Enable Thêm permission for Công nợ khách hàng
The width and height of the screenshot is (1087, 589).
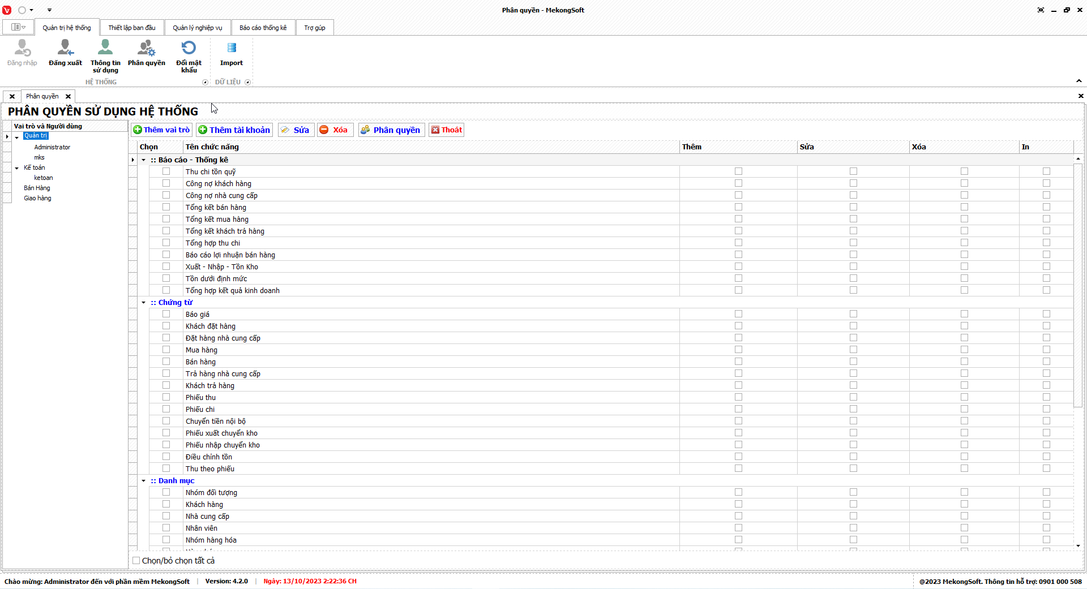tap(738, 183)
